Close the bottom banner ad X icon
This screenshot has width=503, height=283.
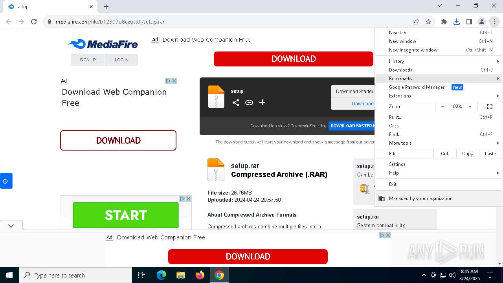click(388, 235)
